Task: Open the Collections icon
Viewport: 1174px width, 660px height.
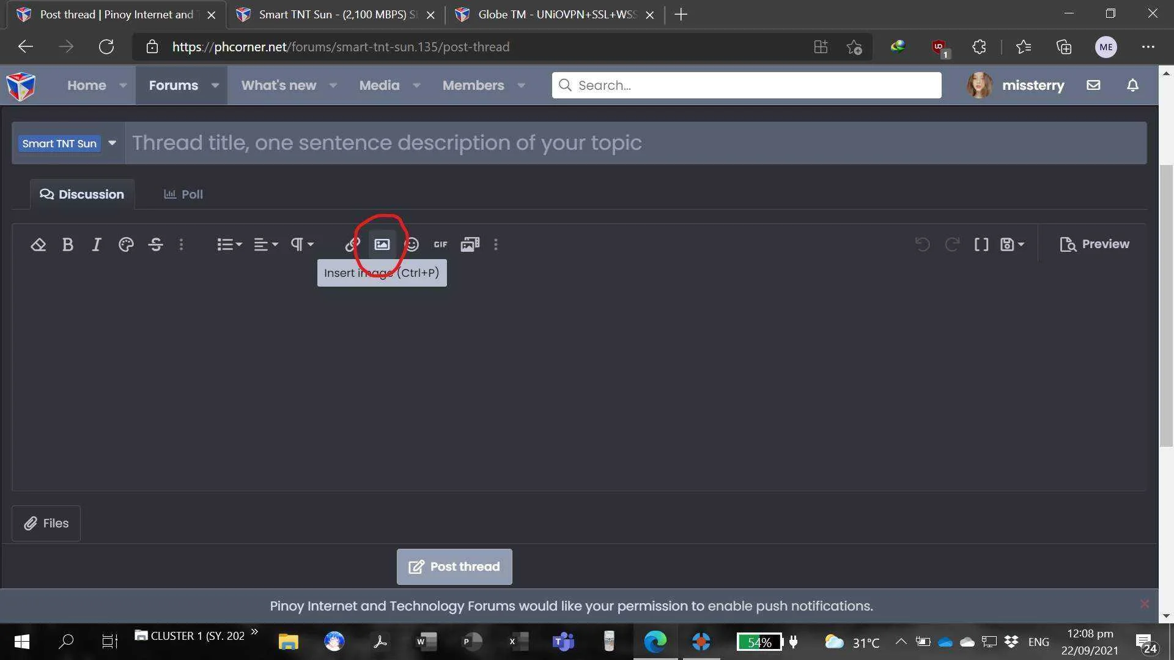Action: tap(1064, 47)
